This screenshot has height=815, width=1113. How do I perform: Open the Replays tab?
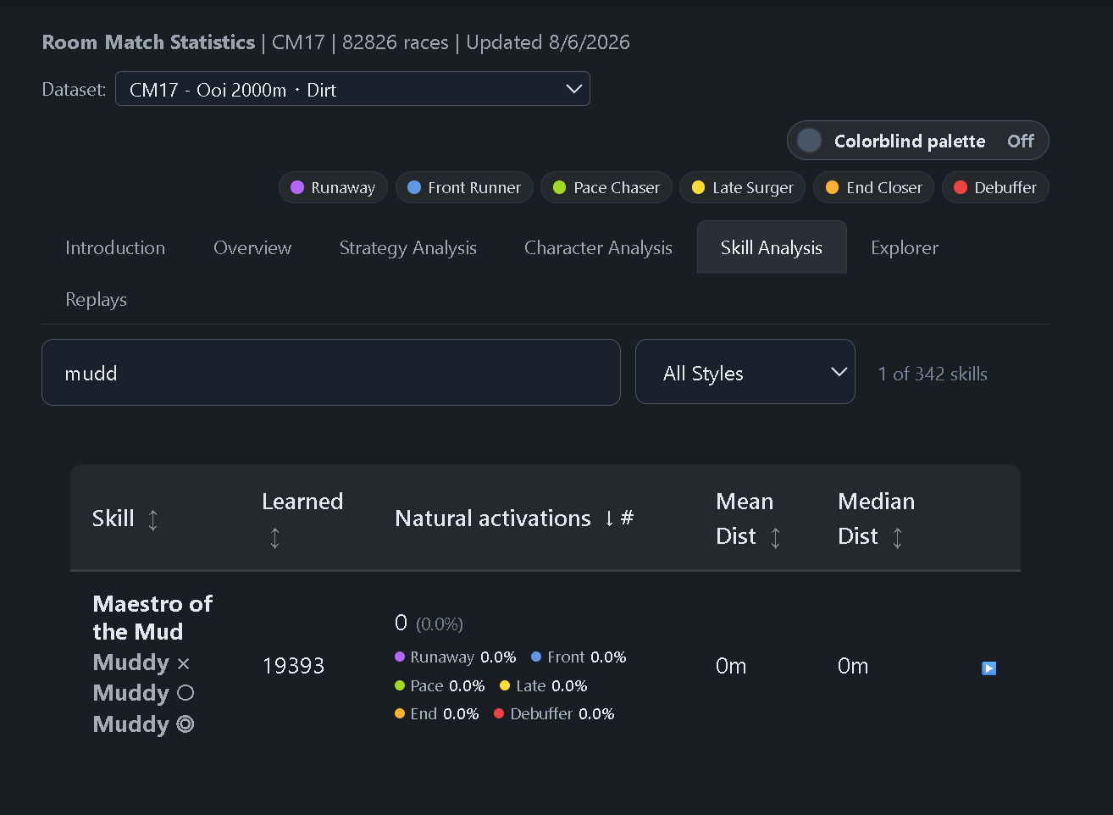[96, 299]
